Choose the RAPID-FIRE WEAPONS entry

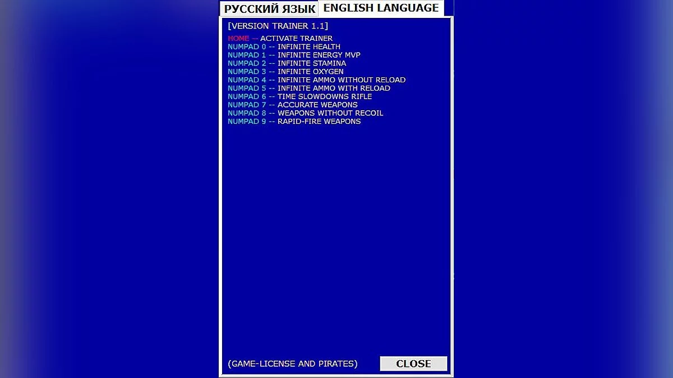[x=319, y=122]
